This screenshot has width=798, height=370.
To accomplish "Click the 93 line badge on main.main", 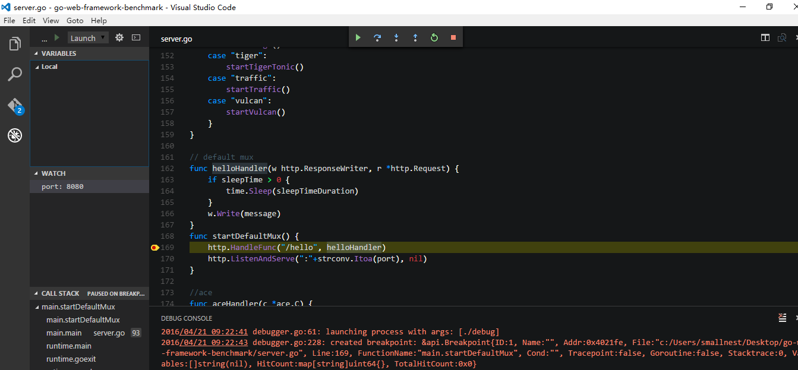I will [x=136, y=333].
